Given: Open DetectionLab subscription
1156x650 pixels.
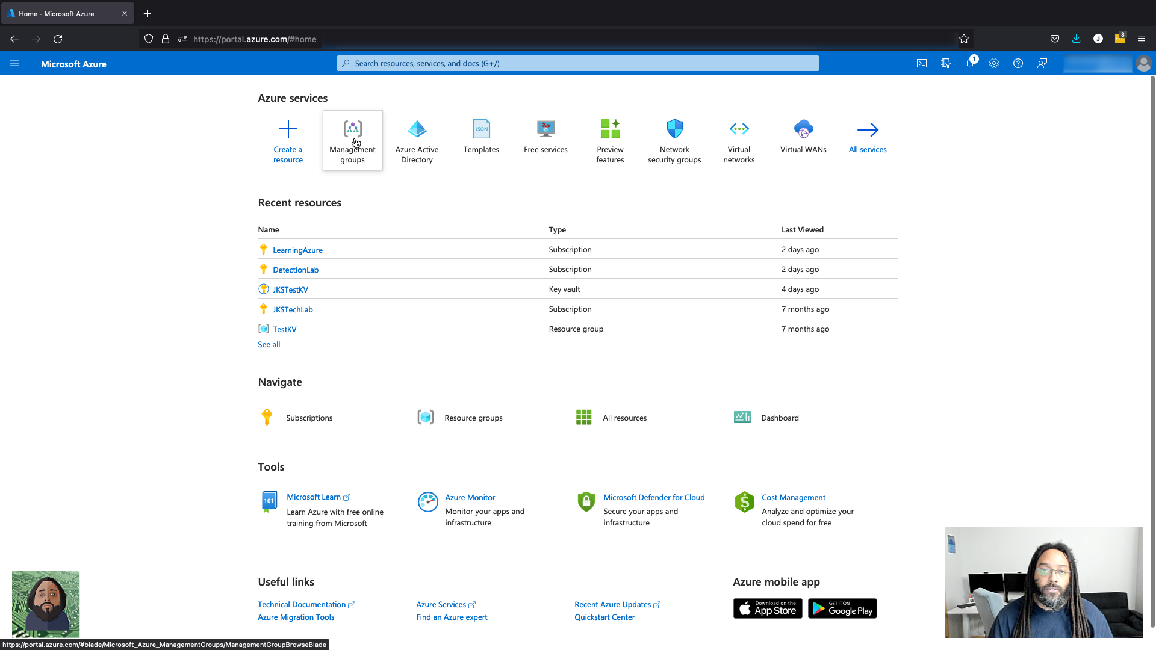Looking at the screenshot, I should coord(296,270).
